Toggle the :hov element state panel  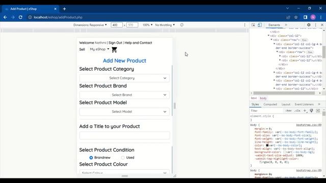point(288,111)
